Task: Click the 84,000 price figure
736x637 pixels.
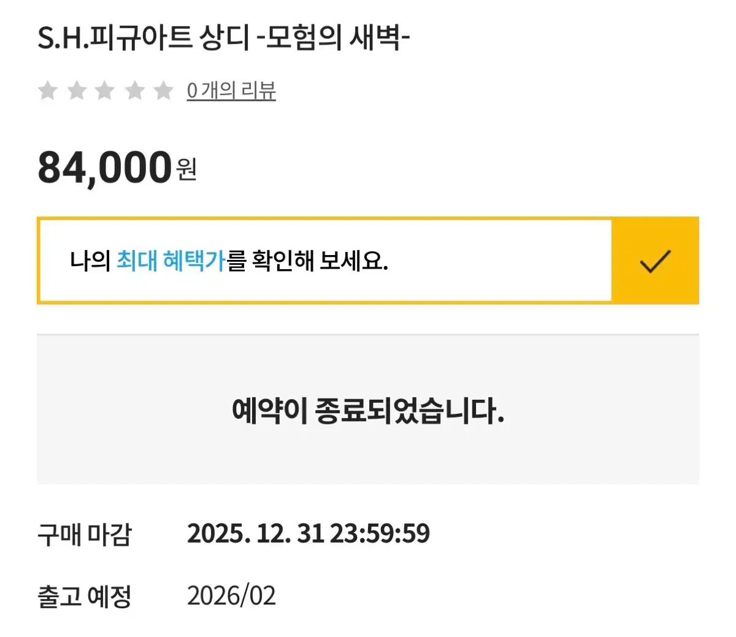Action: tap(104, 167)
